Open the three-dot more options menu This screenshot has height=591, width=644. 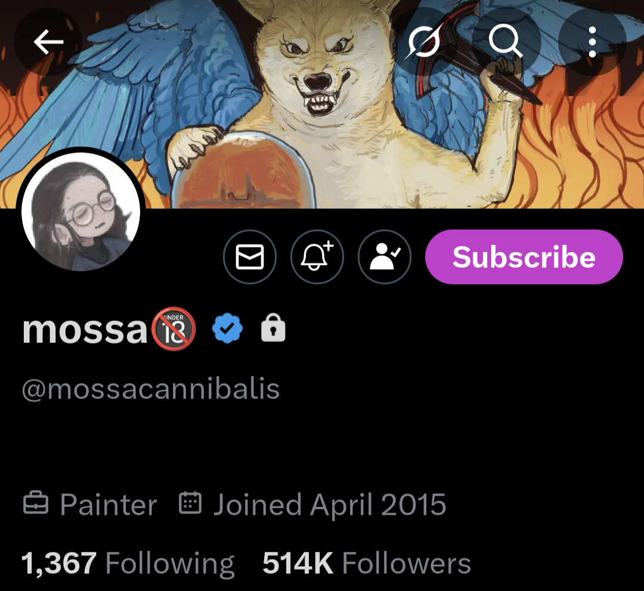tap(592, 42)
